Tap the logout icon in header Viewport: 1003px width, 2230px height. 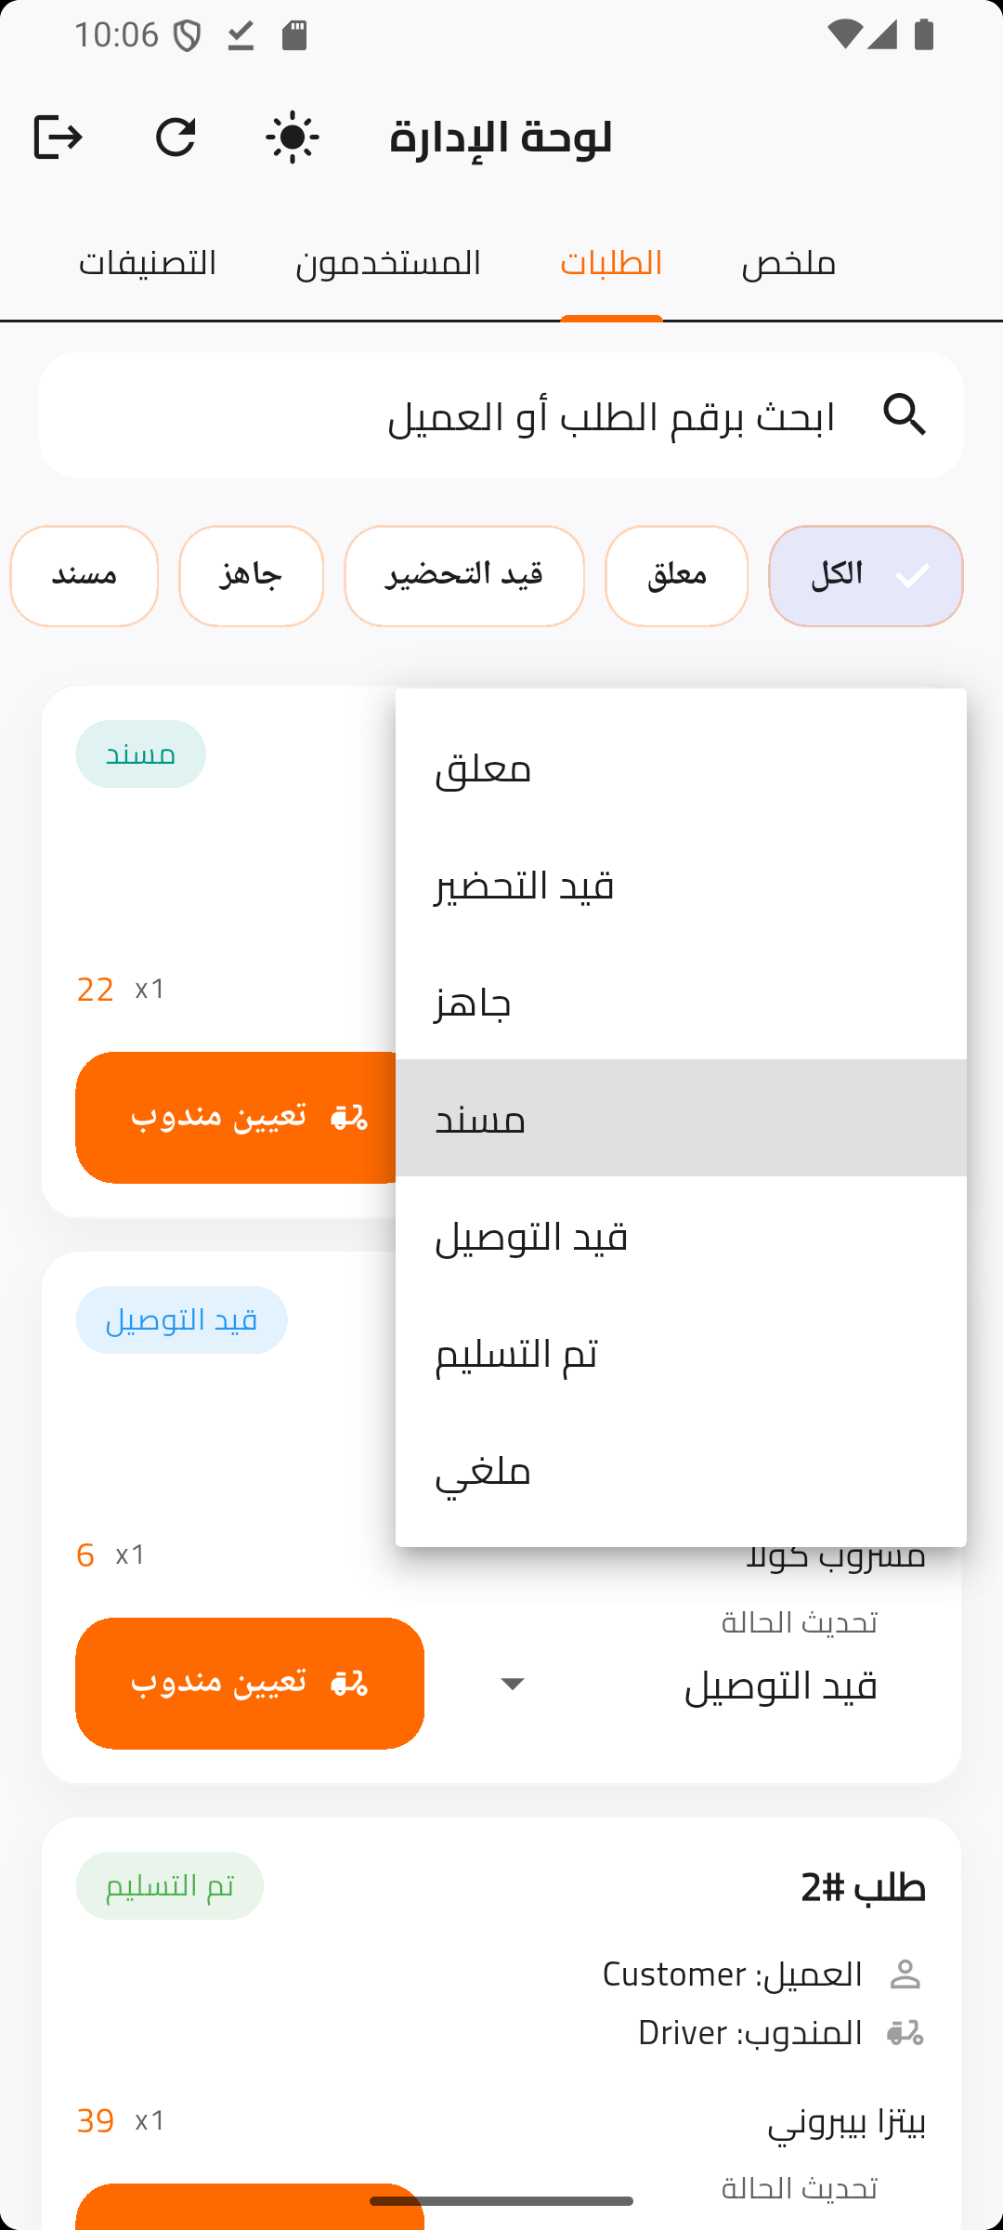pos(58,138)
